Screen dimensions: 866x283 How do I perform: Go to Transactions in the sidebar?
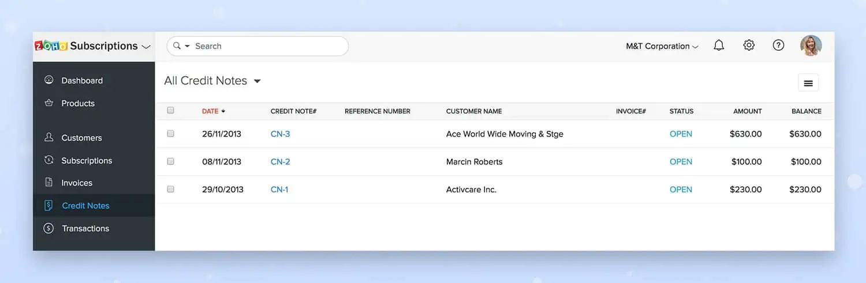(x=85, y=228)
